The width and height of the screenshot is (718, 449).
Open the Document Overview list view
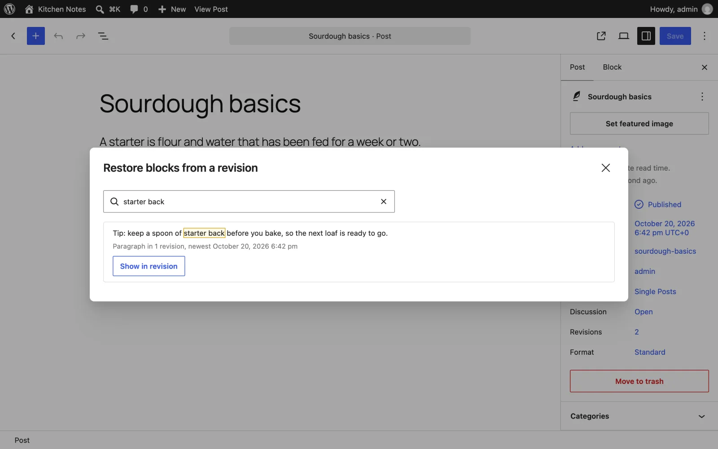click(103, 36)
